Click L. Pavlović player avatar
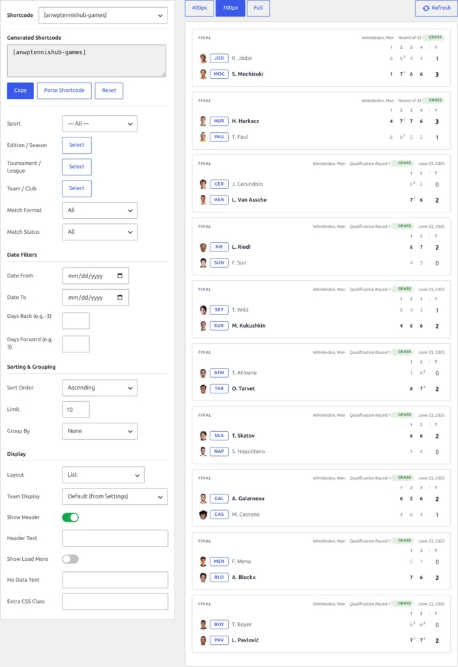 tap(203, 640)
